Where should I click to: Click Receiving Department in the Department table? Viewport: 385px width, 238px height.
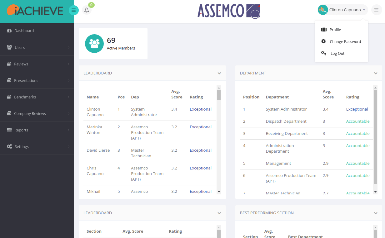(x=287, y=133)
